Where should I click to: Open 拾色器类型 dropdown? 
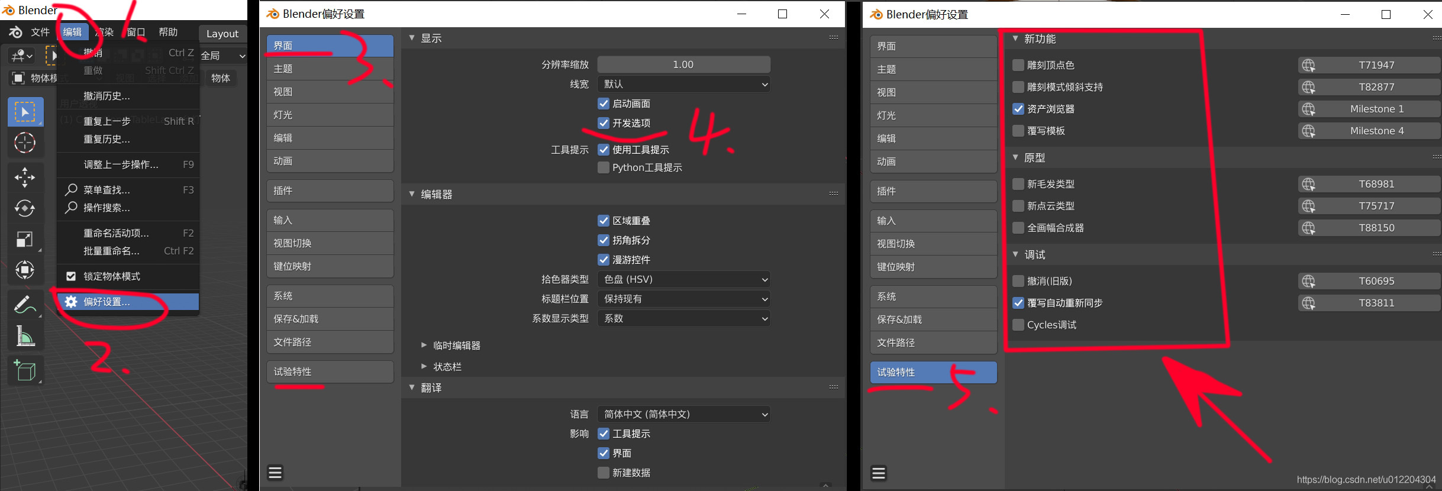[x=684, y=279]
